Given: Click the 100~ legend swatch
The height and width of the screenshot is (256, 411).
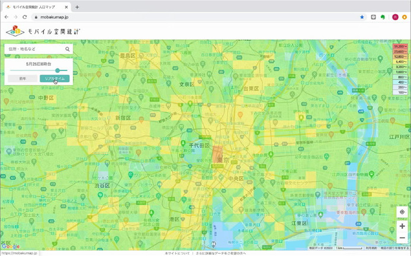Looking at the screenshot, I should [x=400, y=92].
